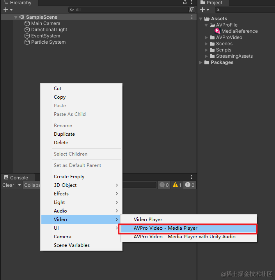
Task: Click the Console Clear button
Action: (8, 185)
